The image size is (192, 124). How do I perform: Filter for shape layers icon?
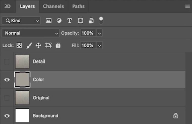point(80,21)
